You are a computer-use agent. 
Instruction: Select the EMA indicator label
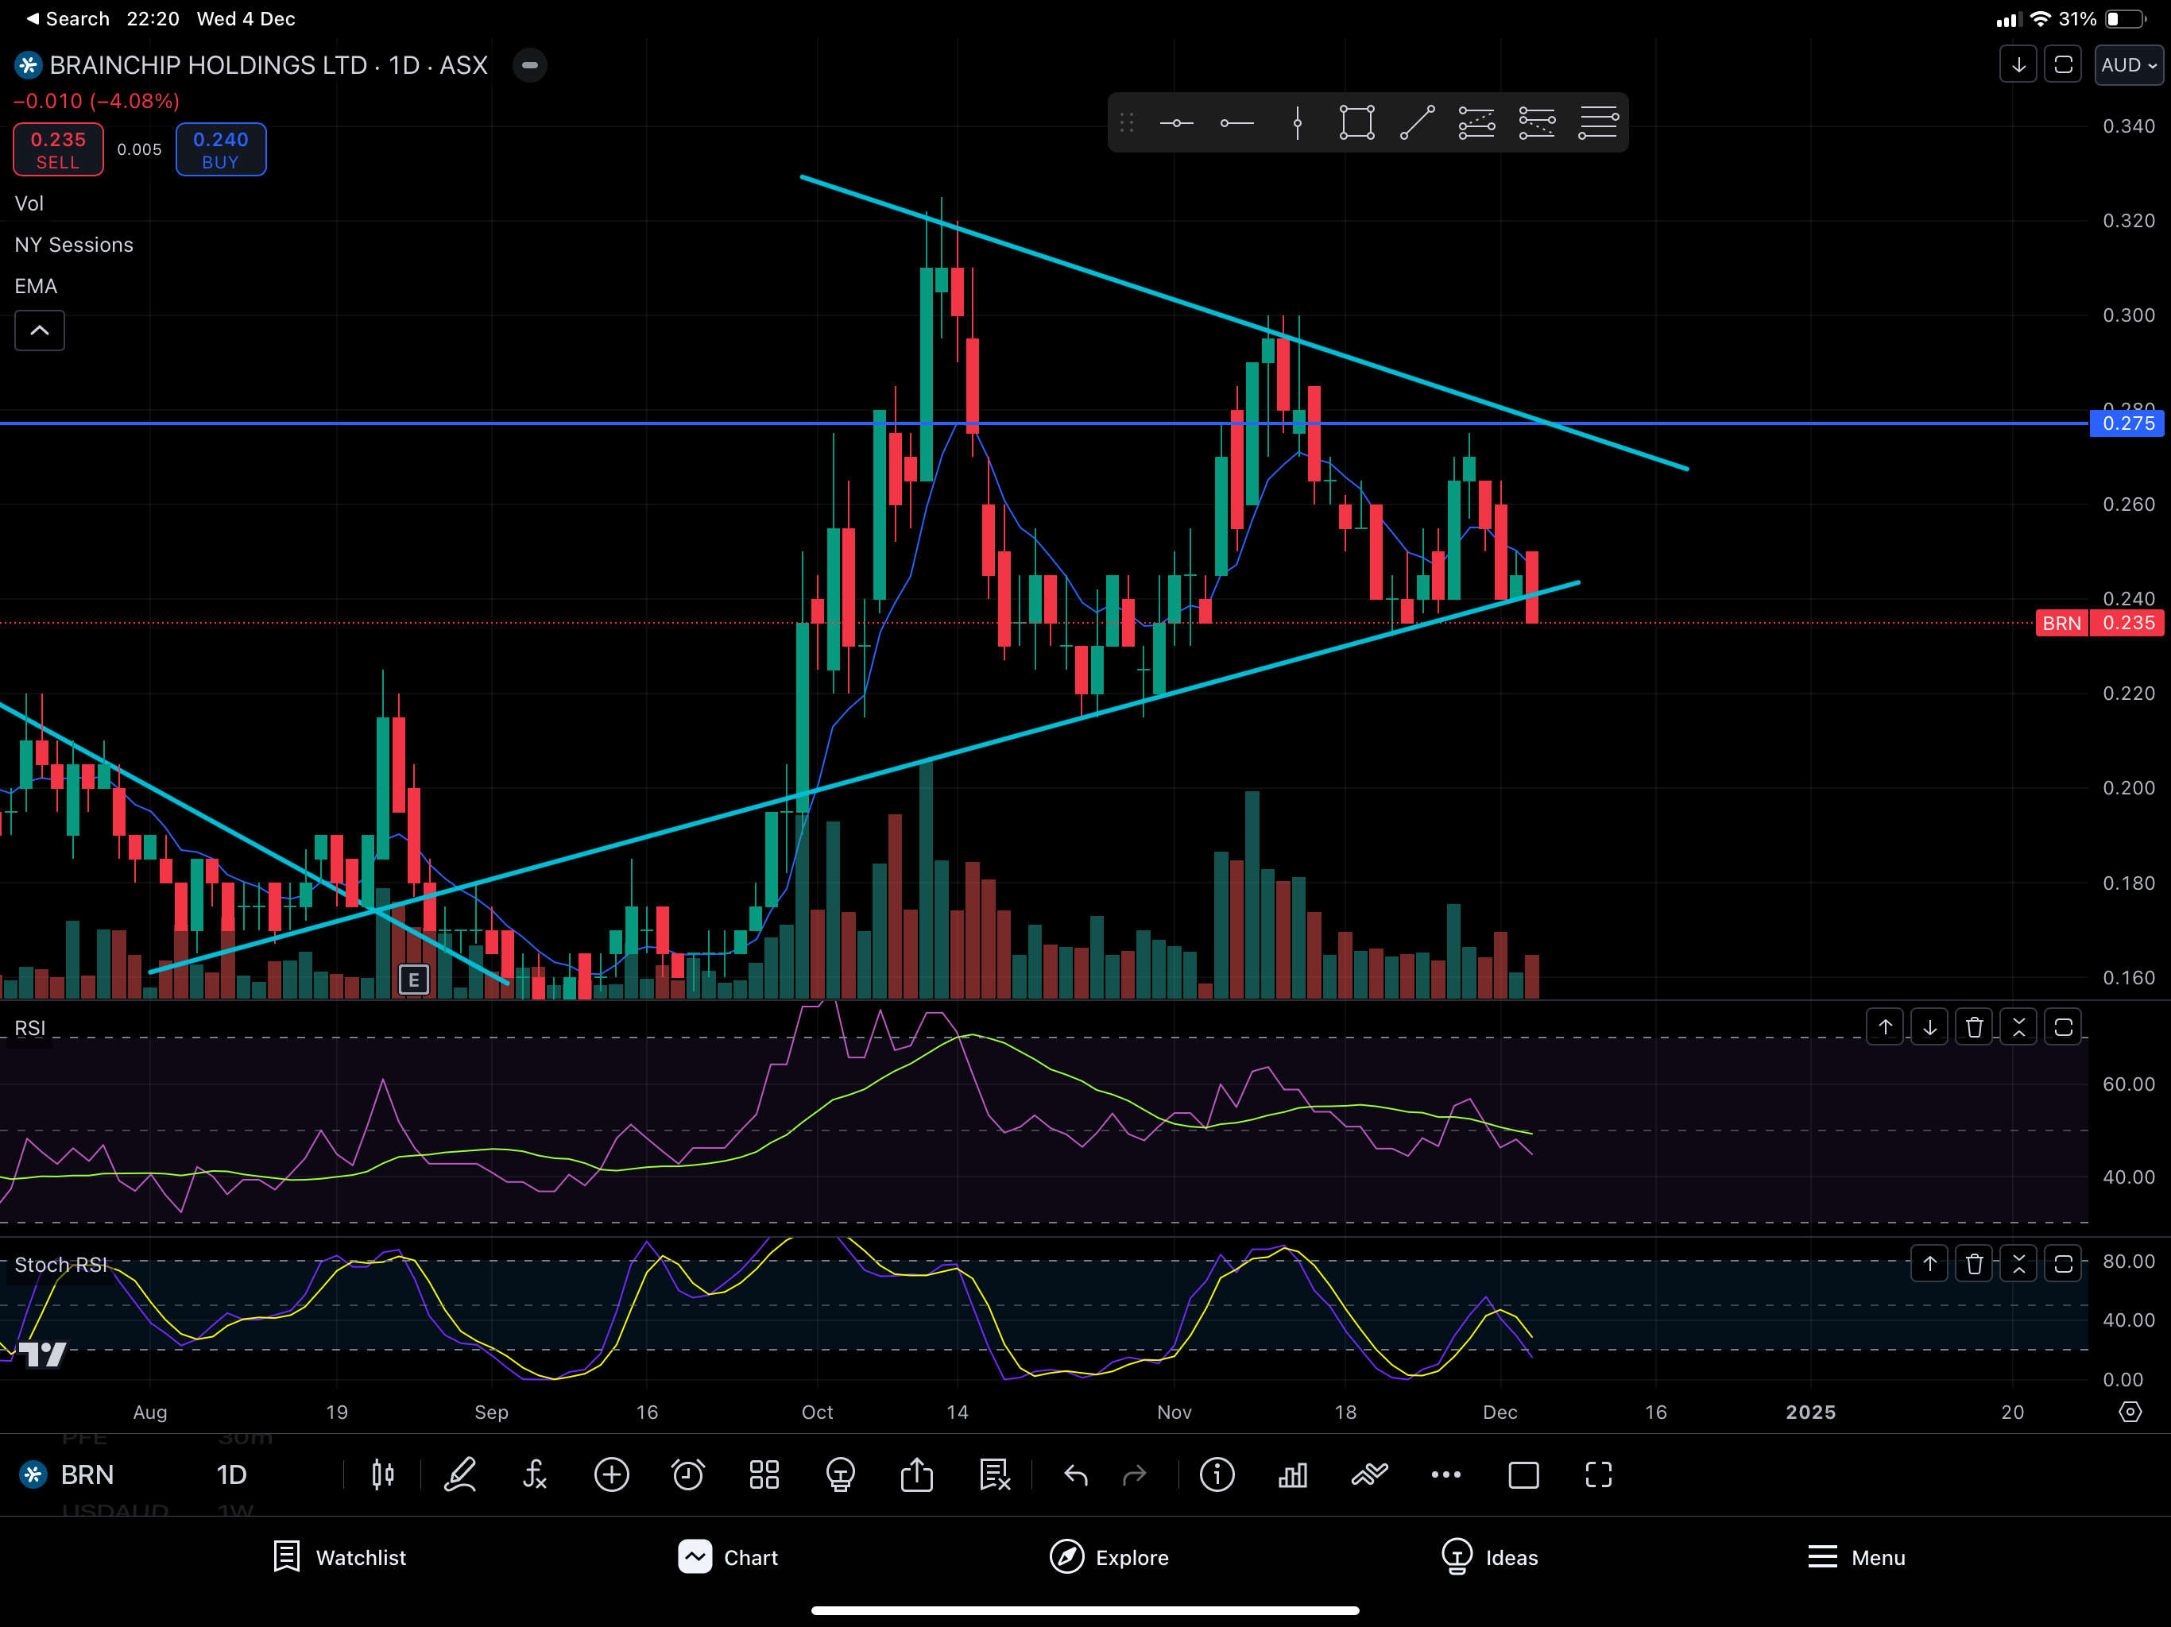[x=35, y=285]
